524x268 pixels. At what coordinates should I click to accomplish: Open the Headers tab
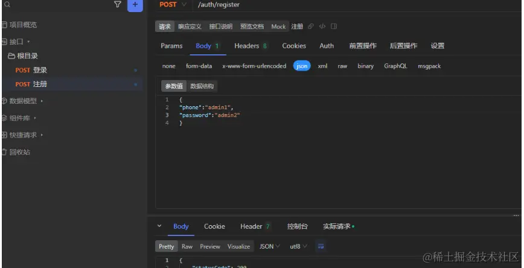(x=251, y=46)
